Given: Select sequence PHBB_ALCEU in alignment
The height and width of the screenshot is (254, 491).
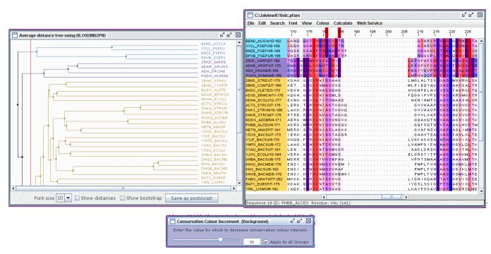Looking at the screenshot, I should 266,125.
